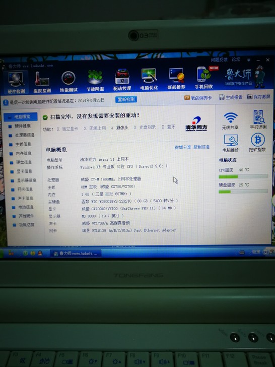Open the 温度监测 temperature monitor
Image resolution: width=275 pixels, height=367 pixels.
[x=42, y=82]
